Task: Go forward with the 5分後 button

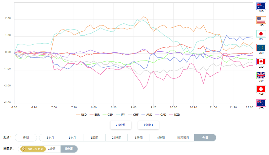Action: [x=148, y=125]
